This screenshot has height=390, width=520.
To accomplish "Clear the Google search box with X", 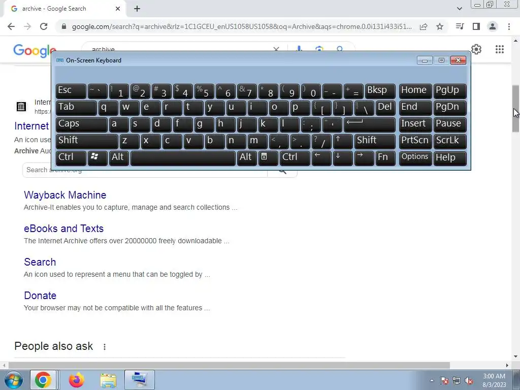I will pos(276,49).
